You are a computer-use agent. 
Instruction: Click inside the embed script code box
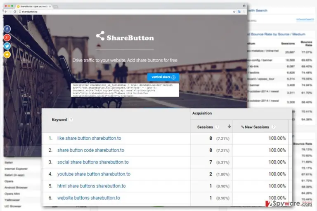point(125,90)
